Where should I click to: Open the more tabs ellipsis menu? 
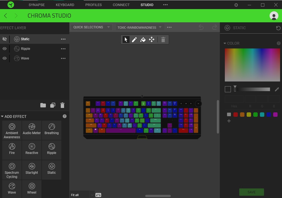165,5
